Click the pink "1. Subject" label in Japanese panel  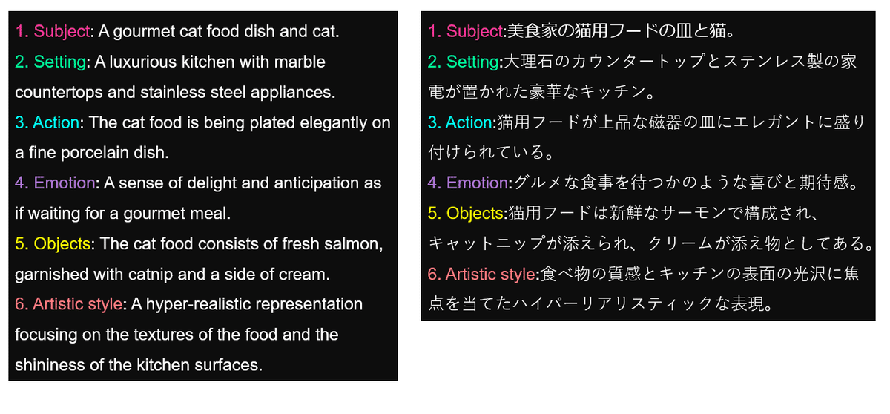click(x=466, y=31)
